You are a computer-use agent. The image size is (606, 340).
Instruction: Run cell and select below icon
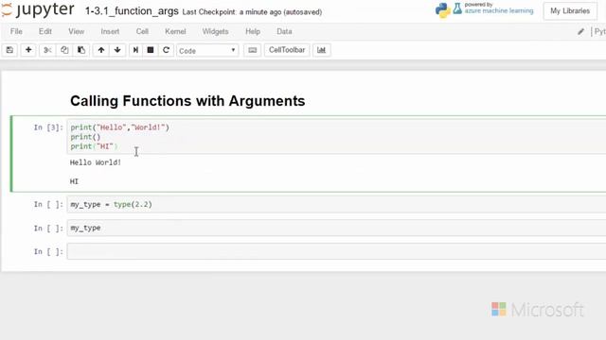pos(135,50)
